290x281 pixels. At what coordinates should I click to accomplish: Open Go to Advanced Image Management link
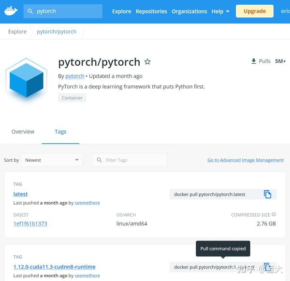tap(246, 160)
